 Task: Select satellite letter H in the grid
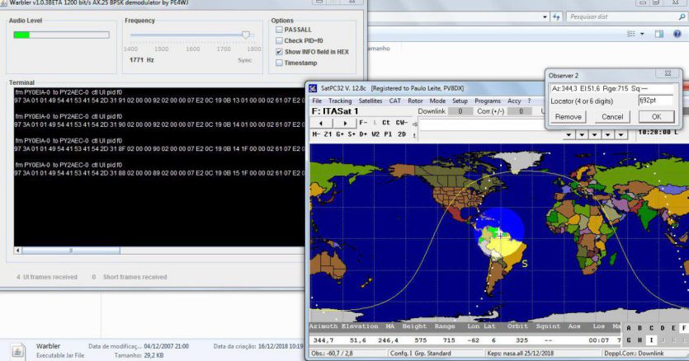[640, 339]
